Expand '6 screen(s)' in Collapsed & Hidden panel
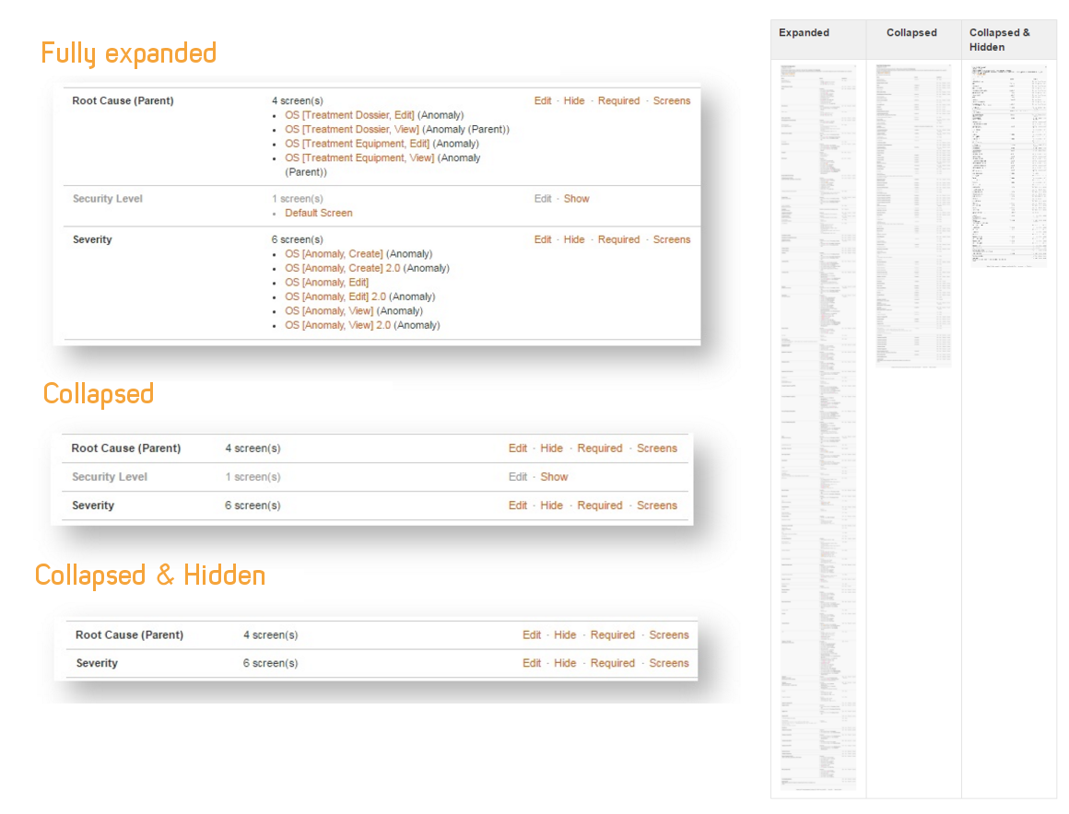The width and height of the screenshot is (1069, 814). click(x=271, y=663)
